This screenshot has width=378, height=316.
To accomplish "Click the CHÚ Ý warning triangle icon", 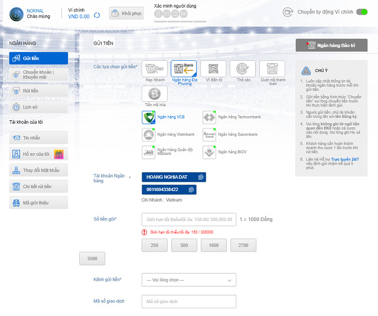I will (306, 71).
